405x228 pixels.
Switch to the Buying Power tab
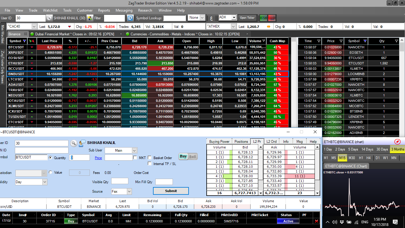click(219, 141)
